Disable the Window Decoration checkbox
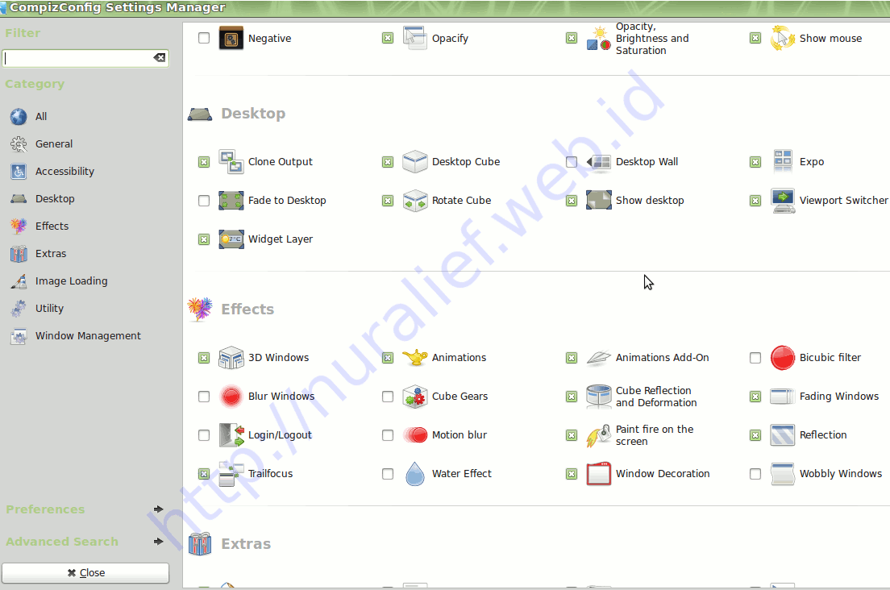This screenshot has height=590, width=890. (x=572, y=473)
